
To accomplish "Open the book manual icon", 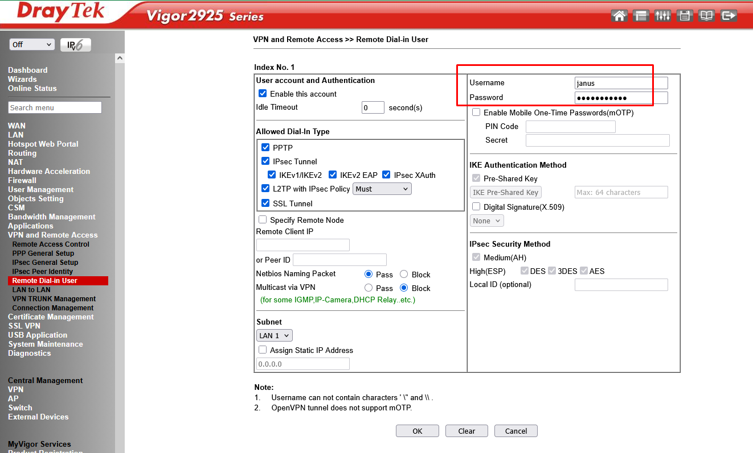I will point(706,16).
